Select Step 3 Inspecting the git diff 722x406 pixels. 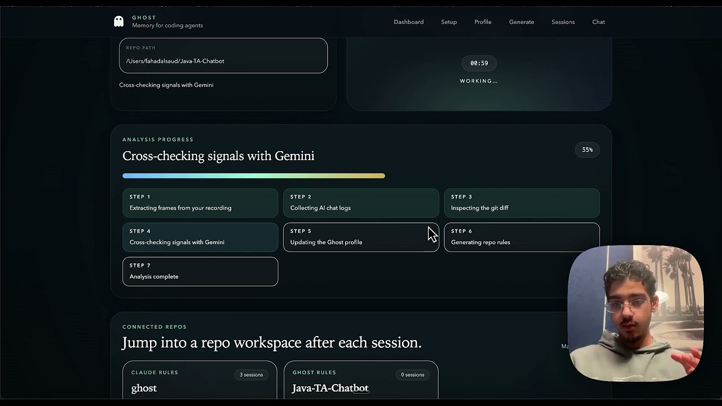(522, 203)
